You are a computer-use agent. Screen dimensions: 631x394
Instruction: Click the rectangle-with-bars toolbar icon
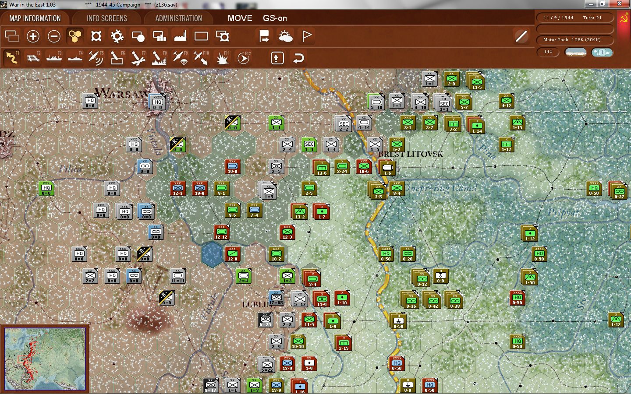tap(159, 36)
